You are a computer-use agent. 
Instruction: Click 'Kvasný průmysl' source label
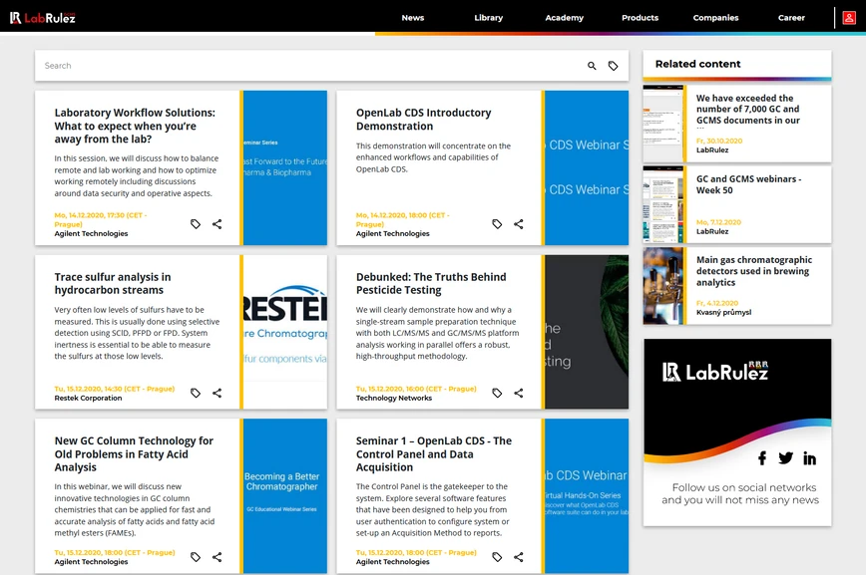click(x=723, y=312)
